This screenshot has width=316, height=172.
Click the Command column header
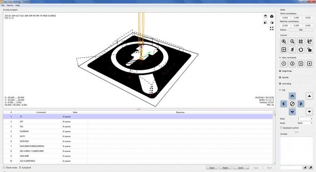[x=41, y=112]
